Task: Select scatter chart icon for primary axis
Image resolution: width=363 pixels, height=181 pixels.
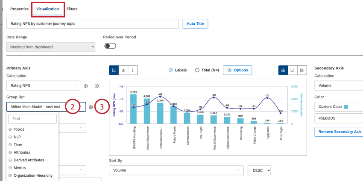Action: tap(123, 70)
